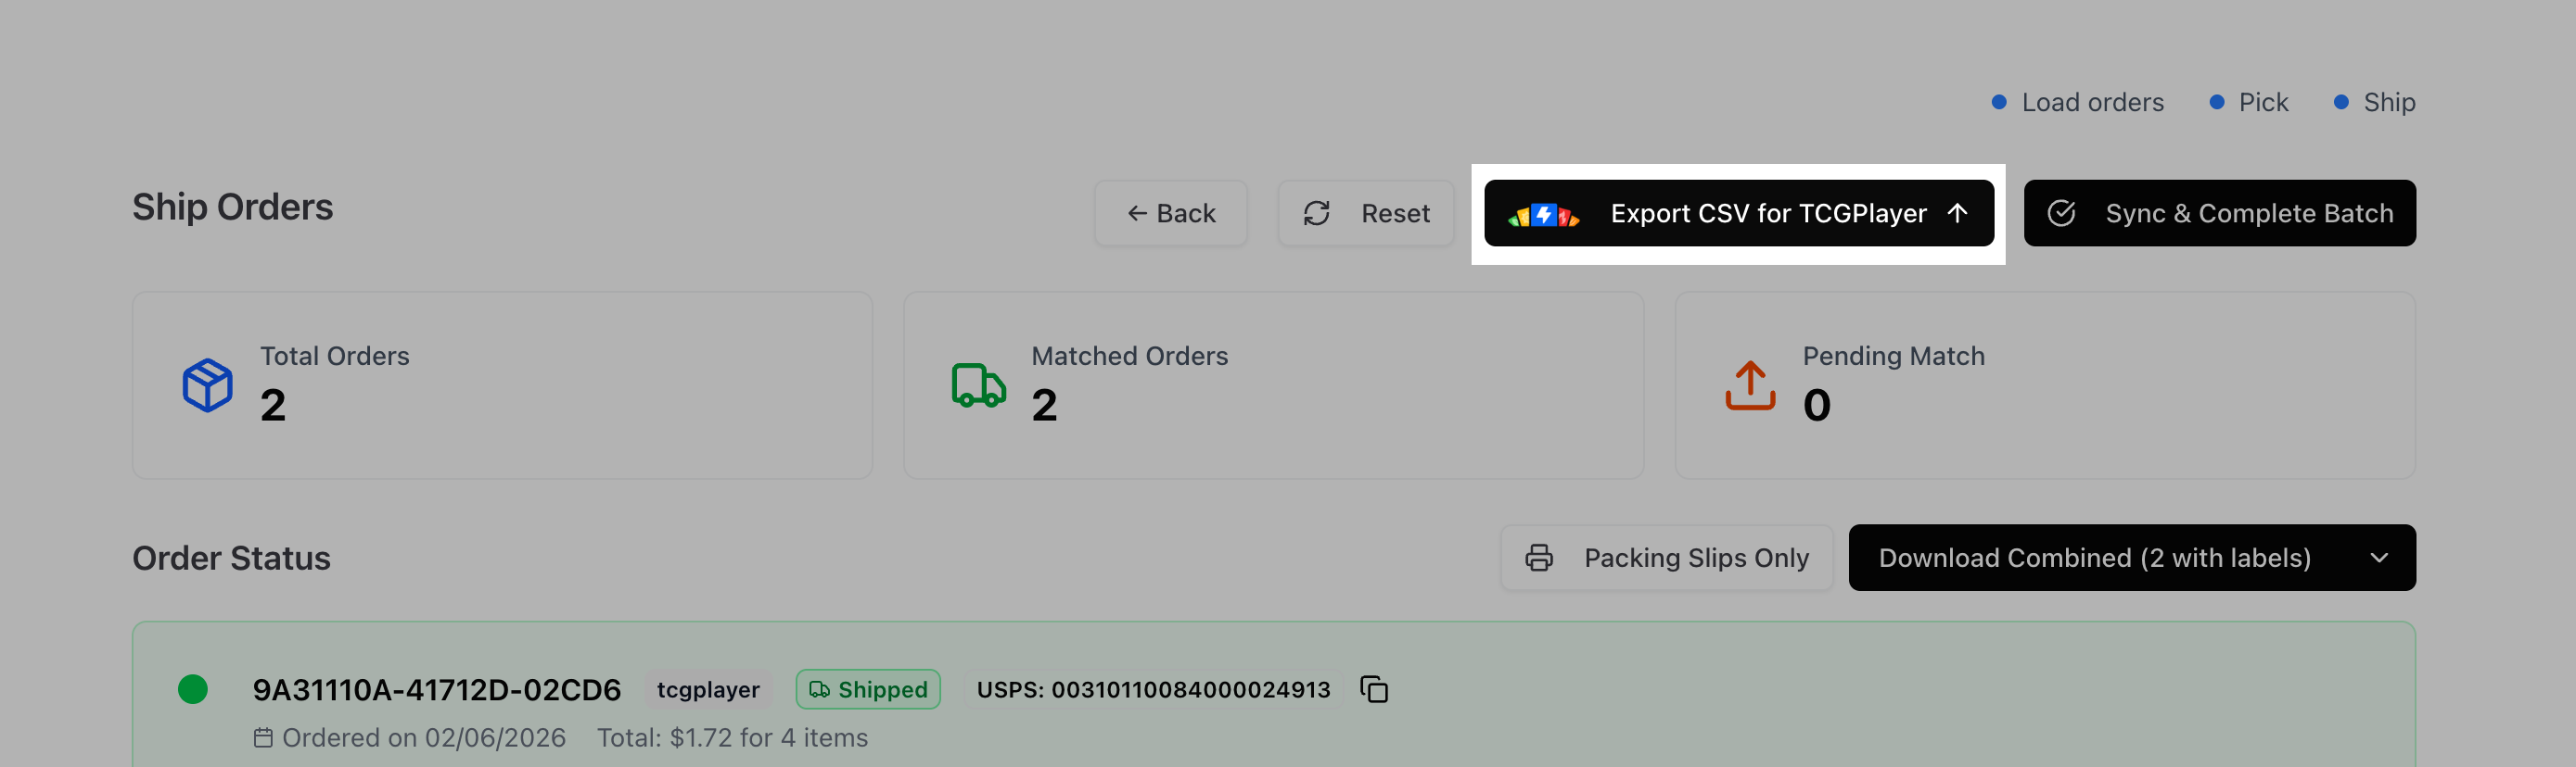Click the checkmark circle icon on Sync button
2576x767 pixels.
tap(2061, 214)
